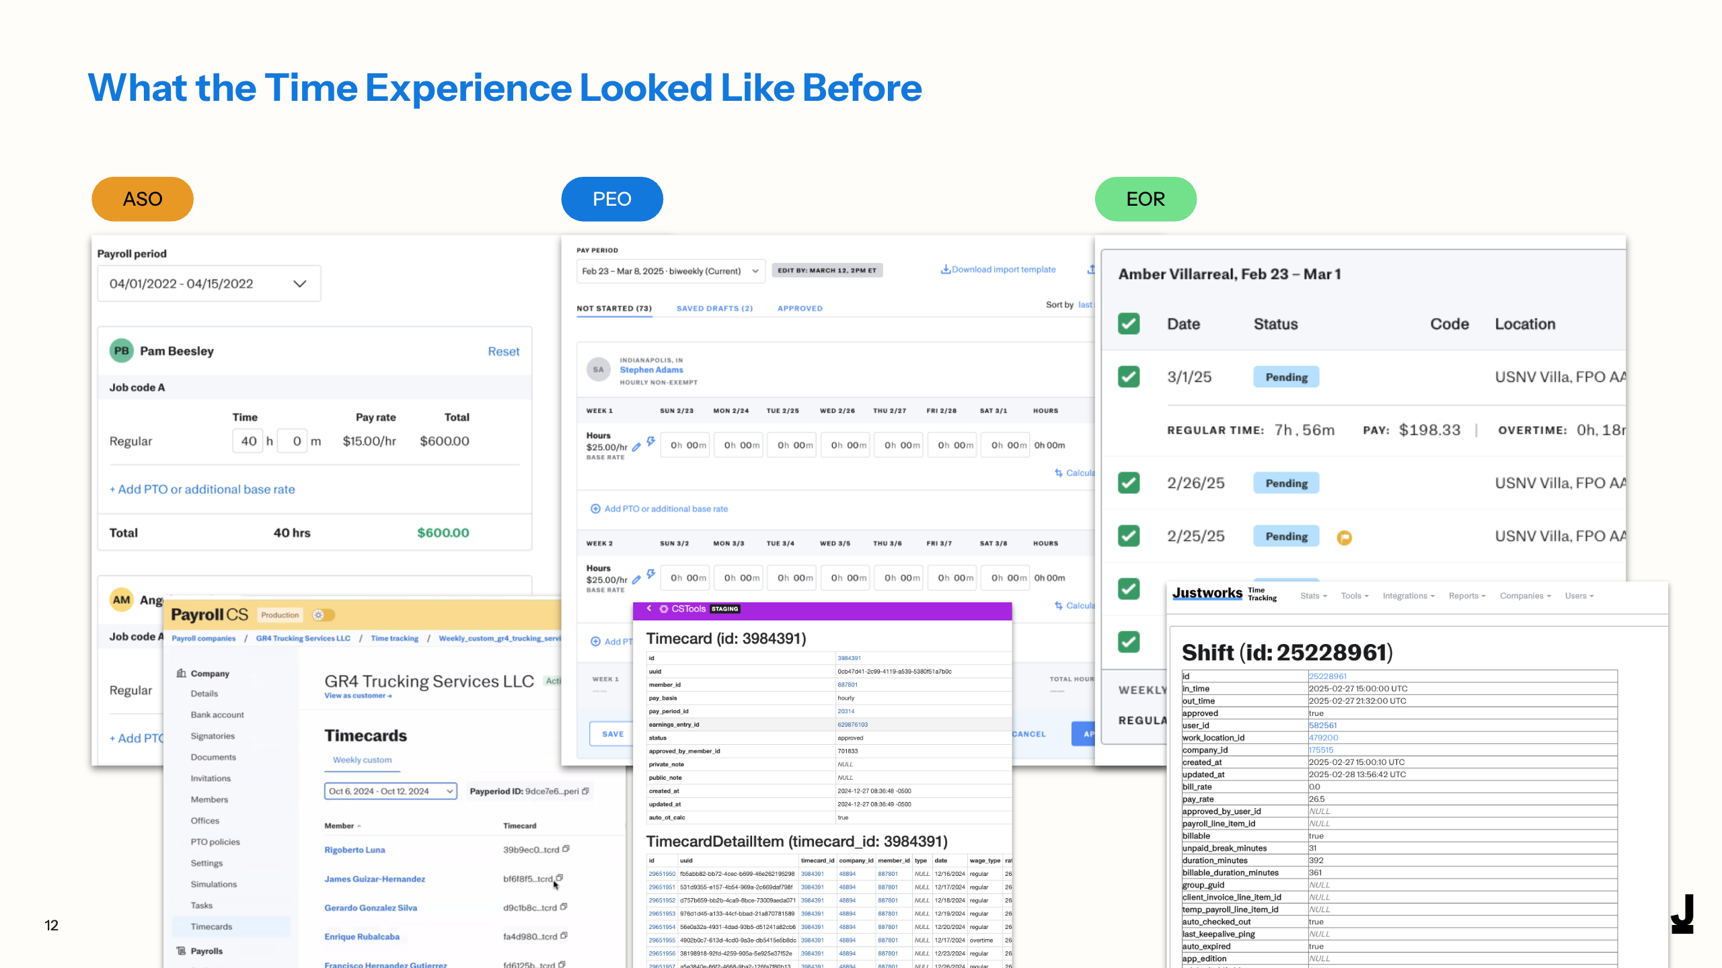Open the Feb 23 – Mar 8 pay period dropdown

(x=671, y=271)
